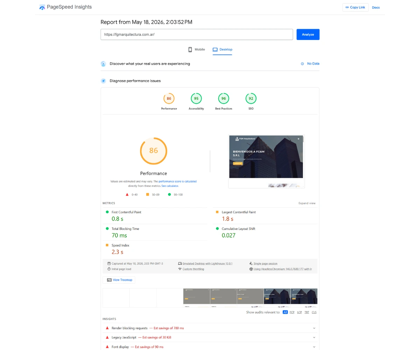Viewport: 420px width, 350px height.
Task: Click the treemap grid icon
Action: (109, 280)
